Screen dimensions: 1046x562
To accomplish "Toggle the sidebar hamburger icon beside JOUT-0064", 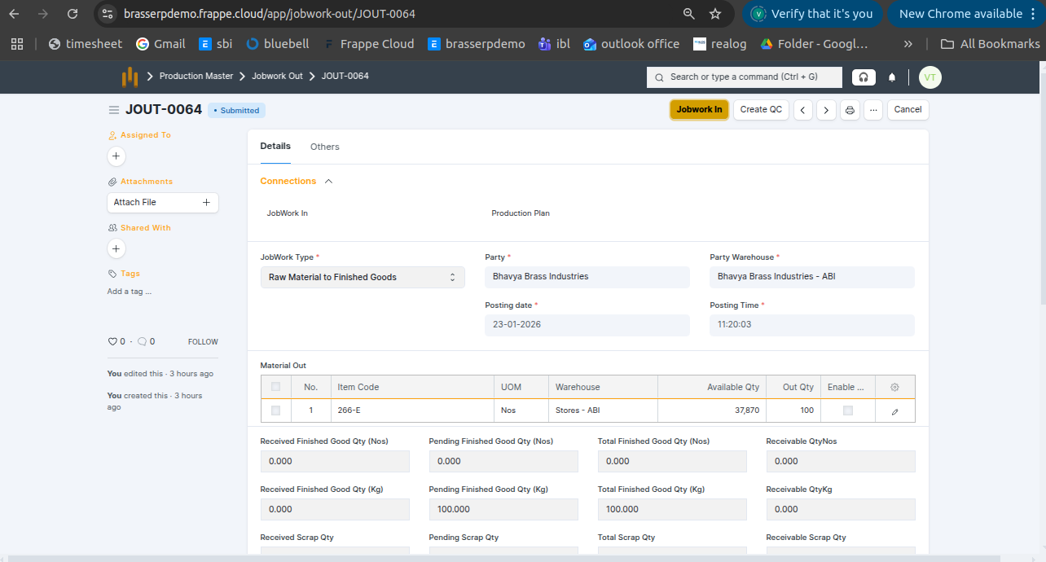I will click(x=114, y=110).
